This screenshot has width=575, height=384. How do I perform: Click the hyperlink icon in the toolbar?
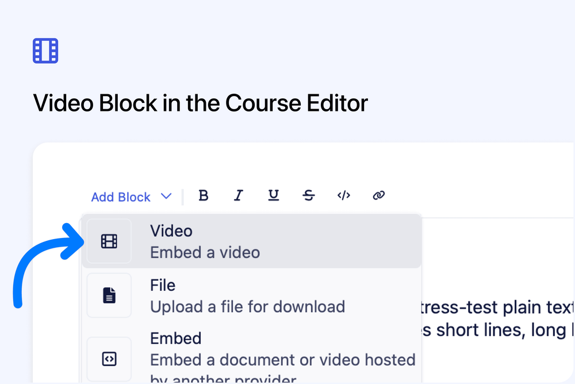(378, 195)
